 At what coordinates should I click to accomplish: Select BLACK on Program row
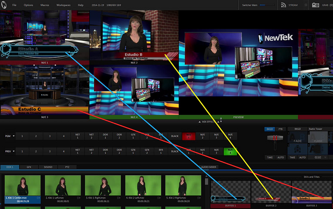pyautogui.click(x=175, y=136)
